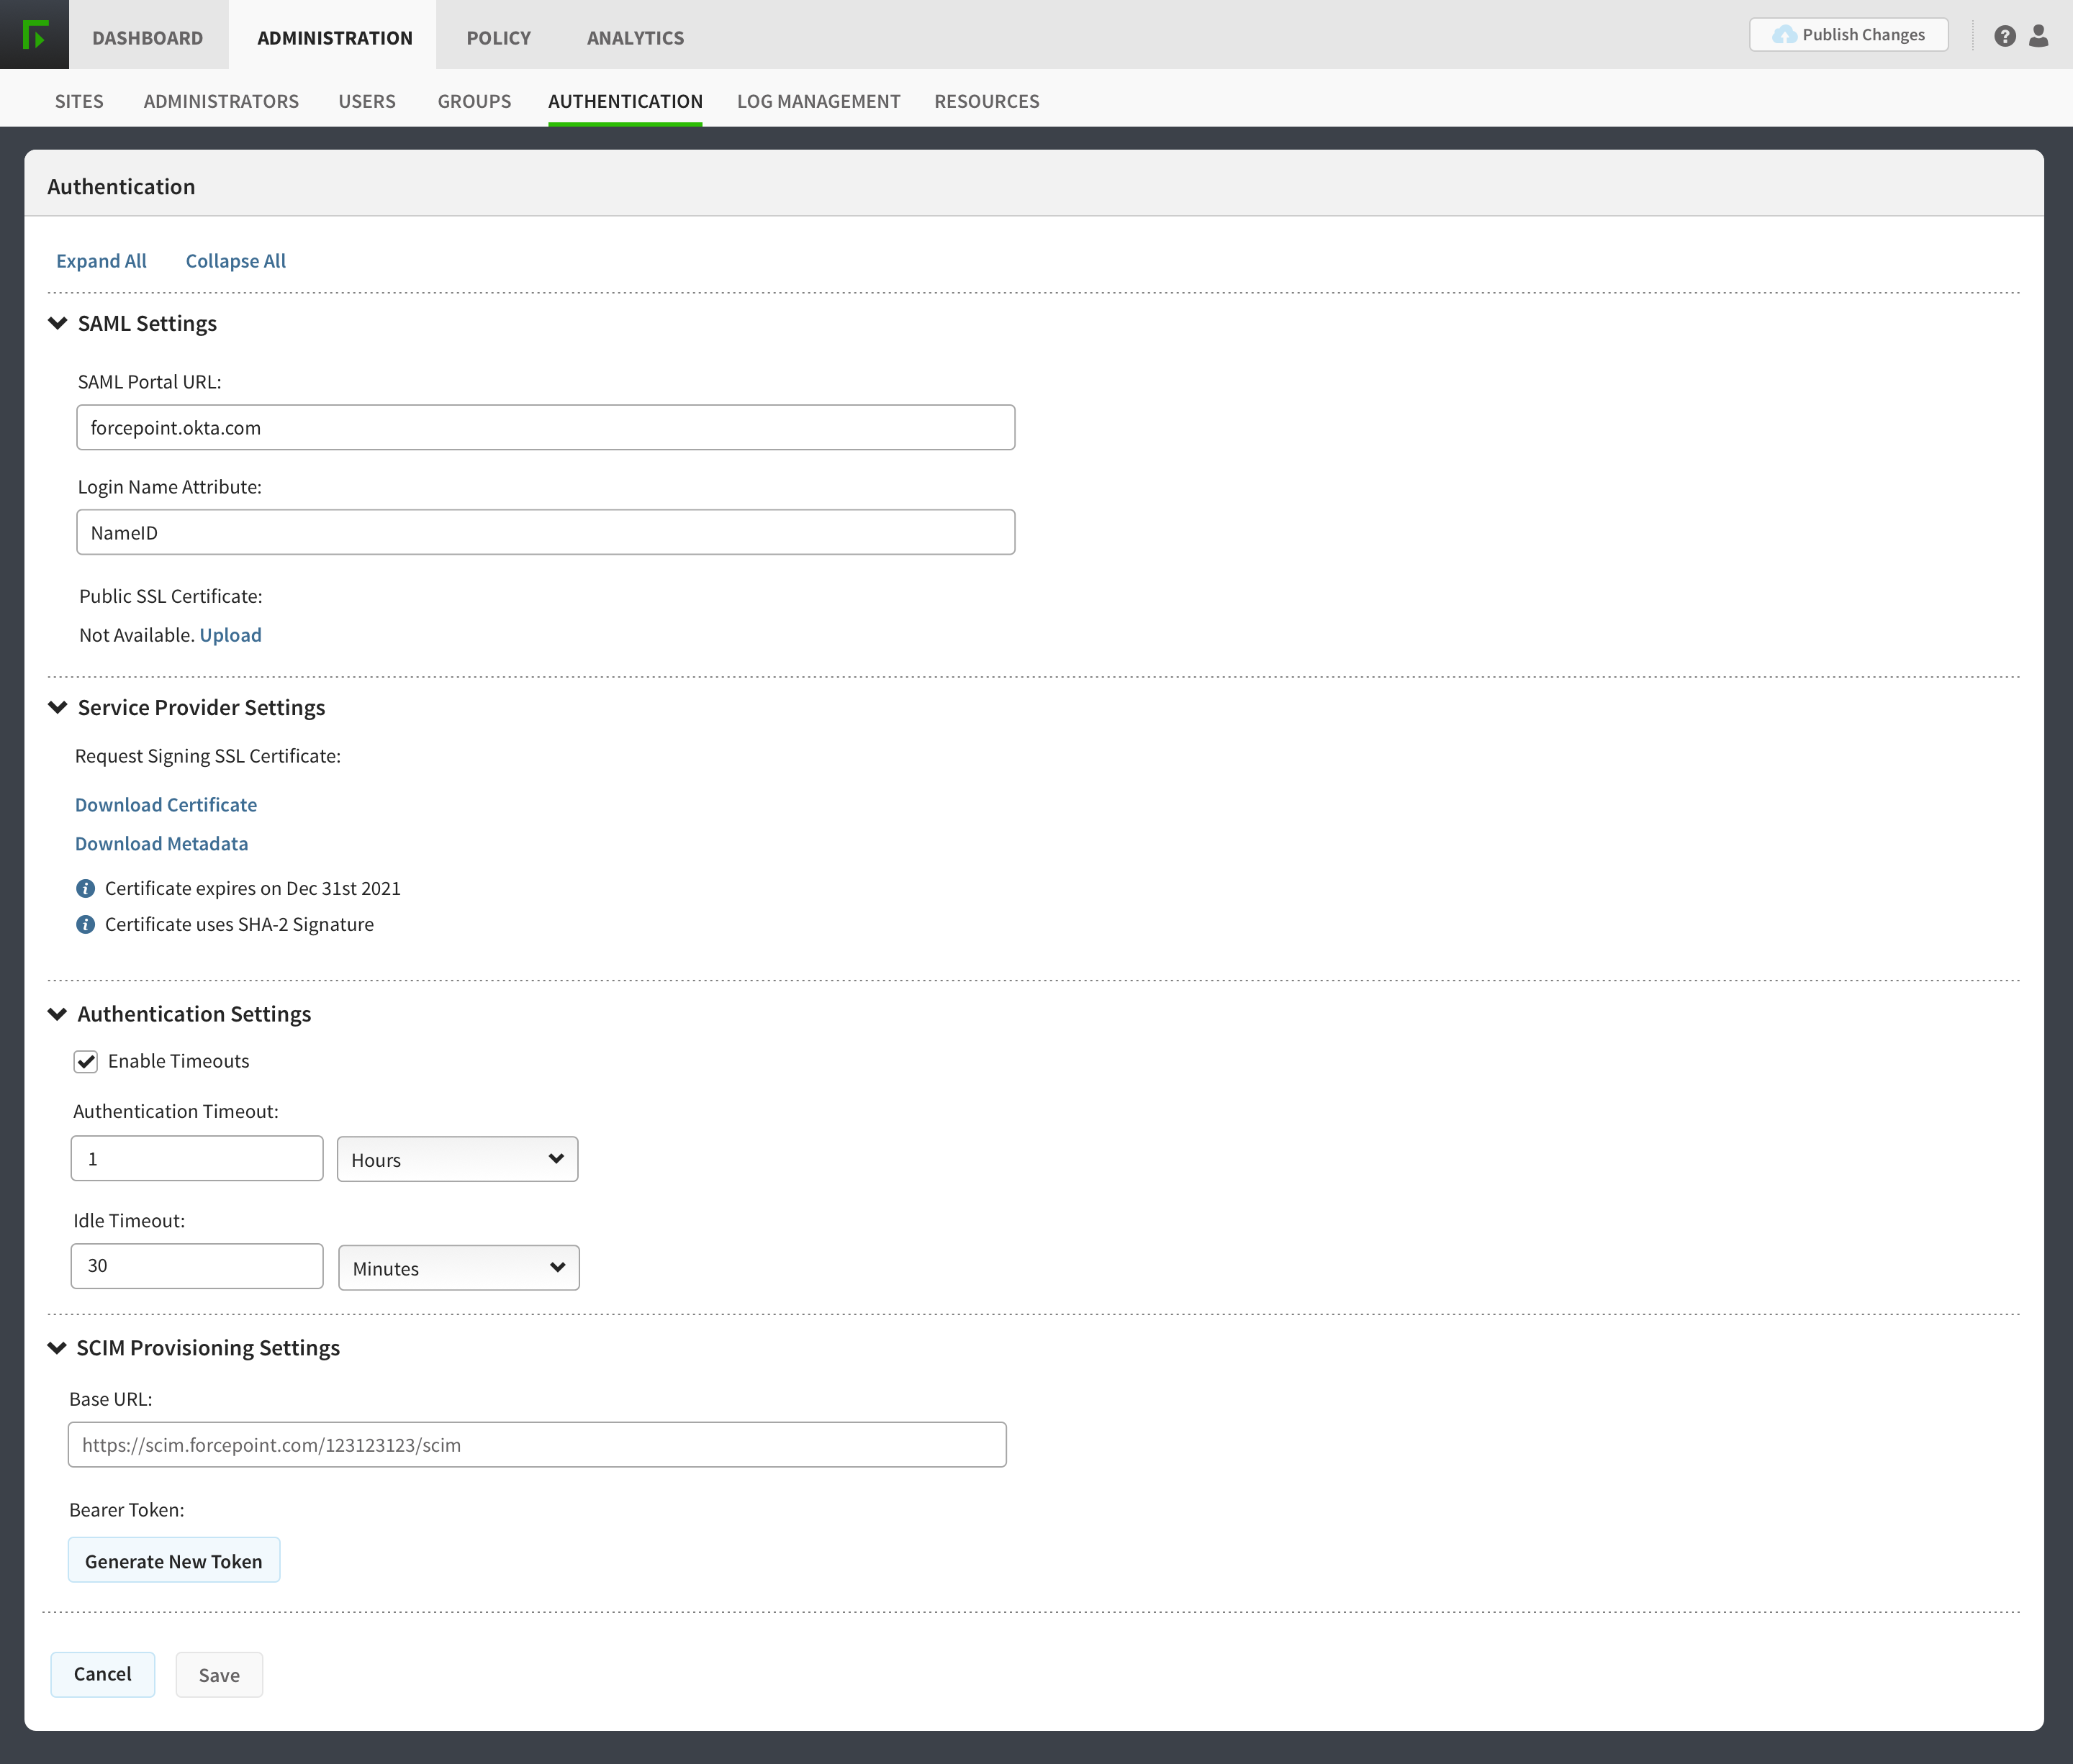Open the user profile icon
This screenshot has width=2073, height=1764.
pyautogui.click(x=2038, y=36)
